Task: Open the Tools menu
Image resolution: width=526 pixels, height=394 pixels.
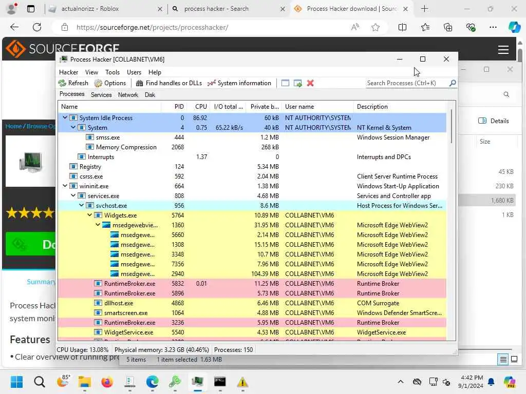Action: [x=112, y=72]
